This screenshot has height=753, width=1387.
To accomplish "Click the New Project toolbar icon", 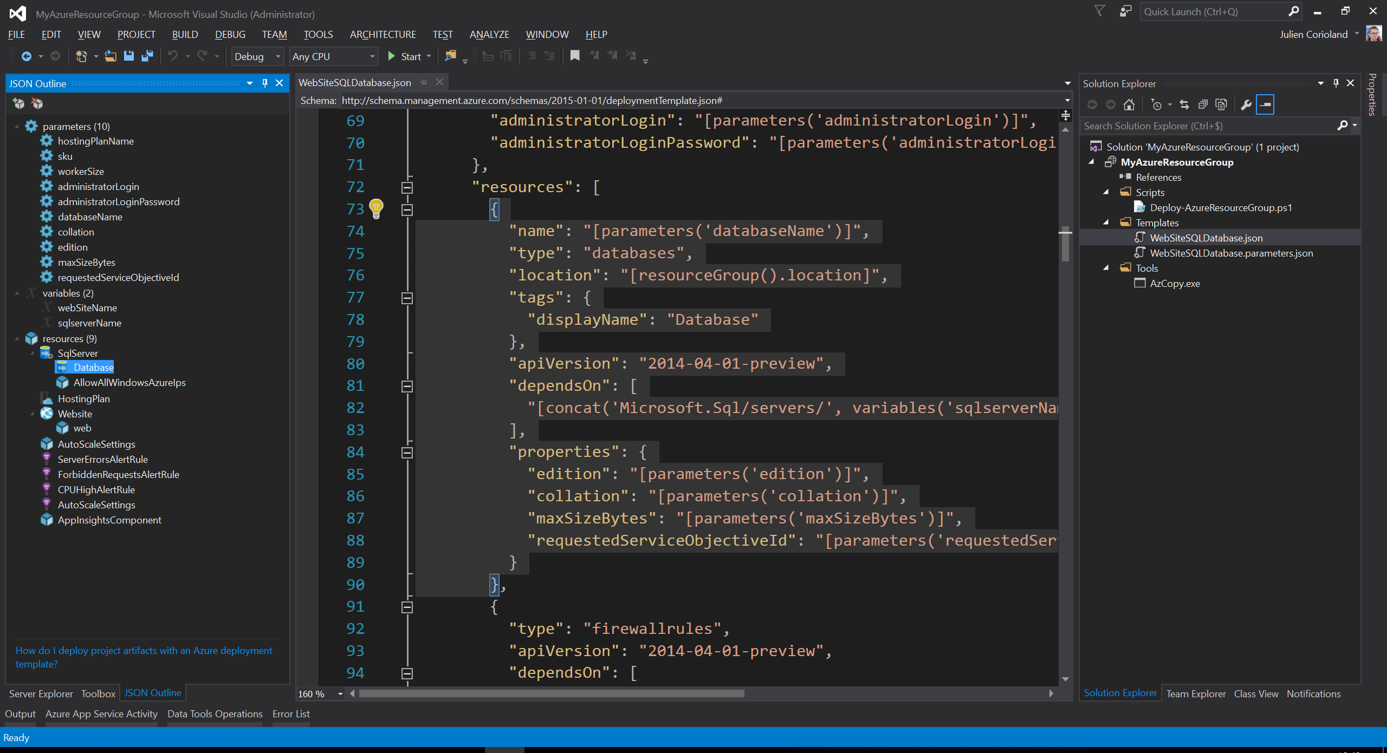I will (x=82, y=56).
